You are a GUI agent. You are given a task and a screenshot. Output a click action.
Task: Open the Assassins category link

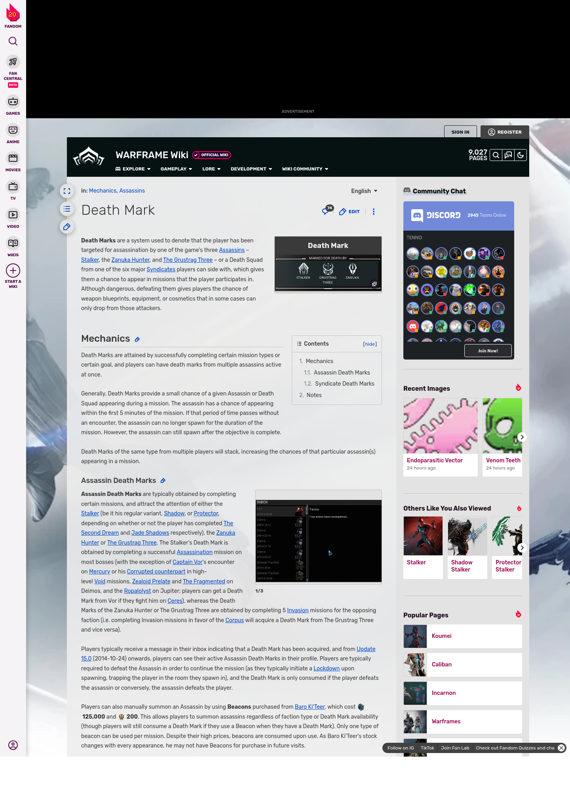tap(132, 191)
